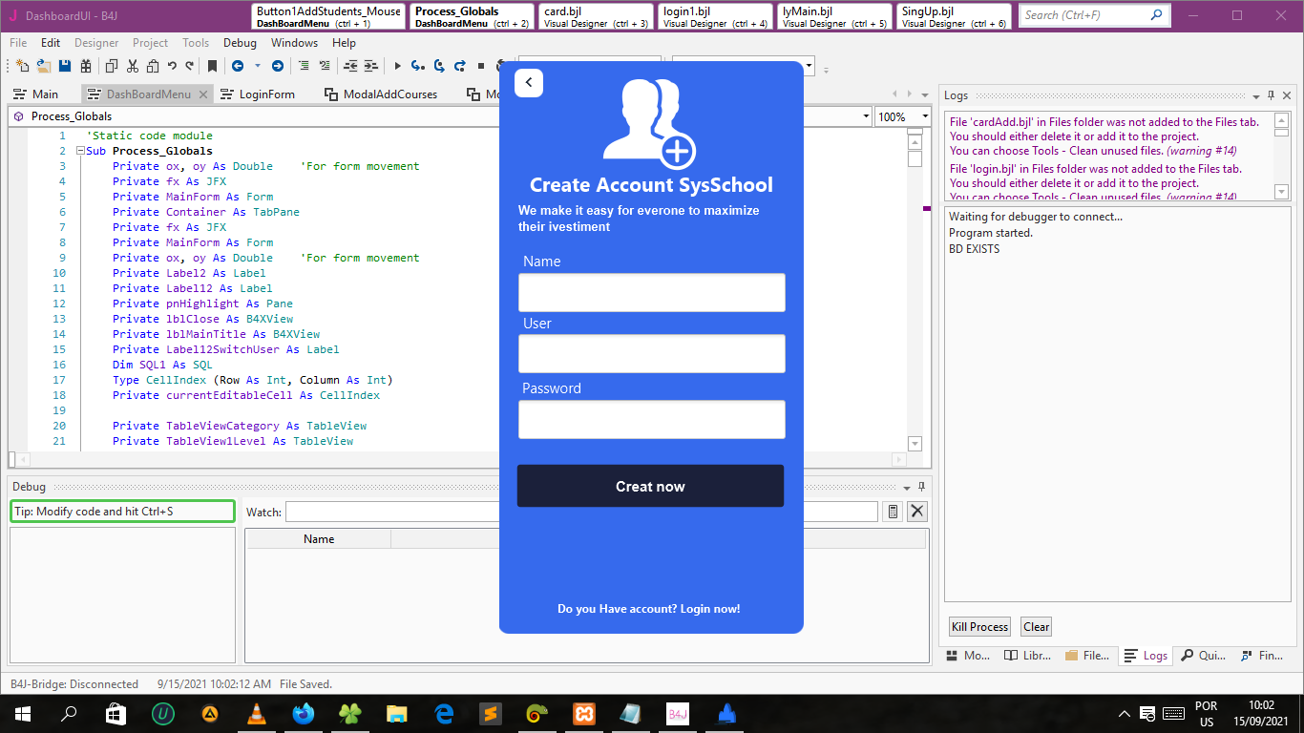
Task: Open the Process_Globals sub selector dropdown
Action: click(x=865, y=116)
